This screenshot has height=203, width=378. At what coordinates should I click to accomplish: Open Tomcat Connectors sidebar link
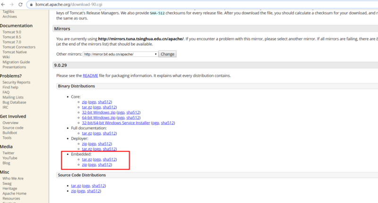[x=19, y=47]
